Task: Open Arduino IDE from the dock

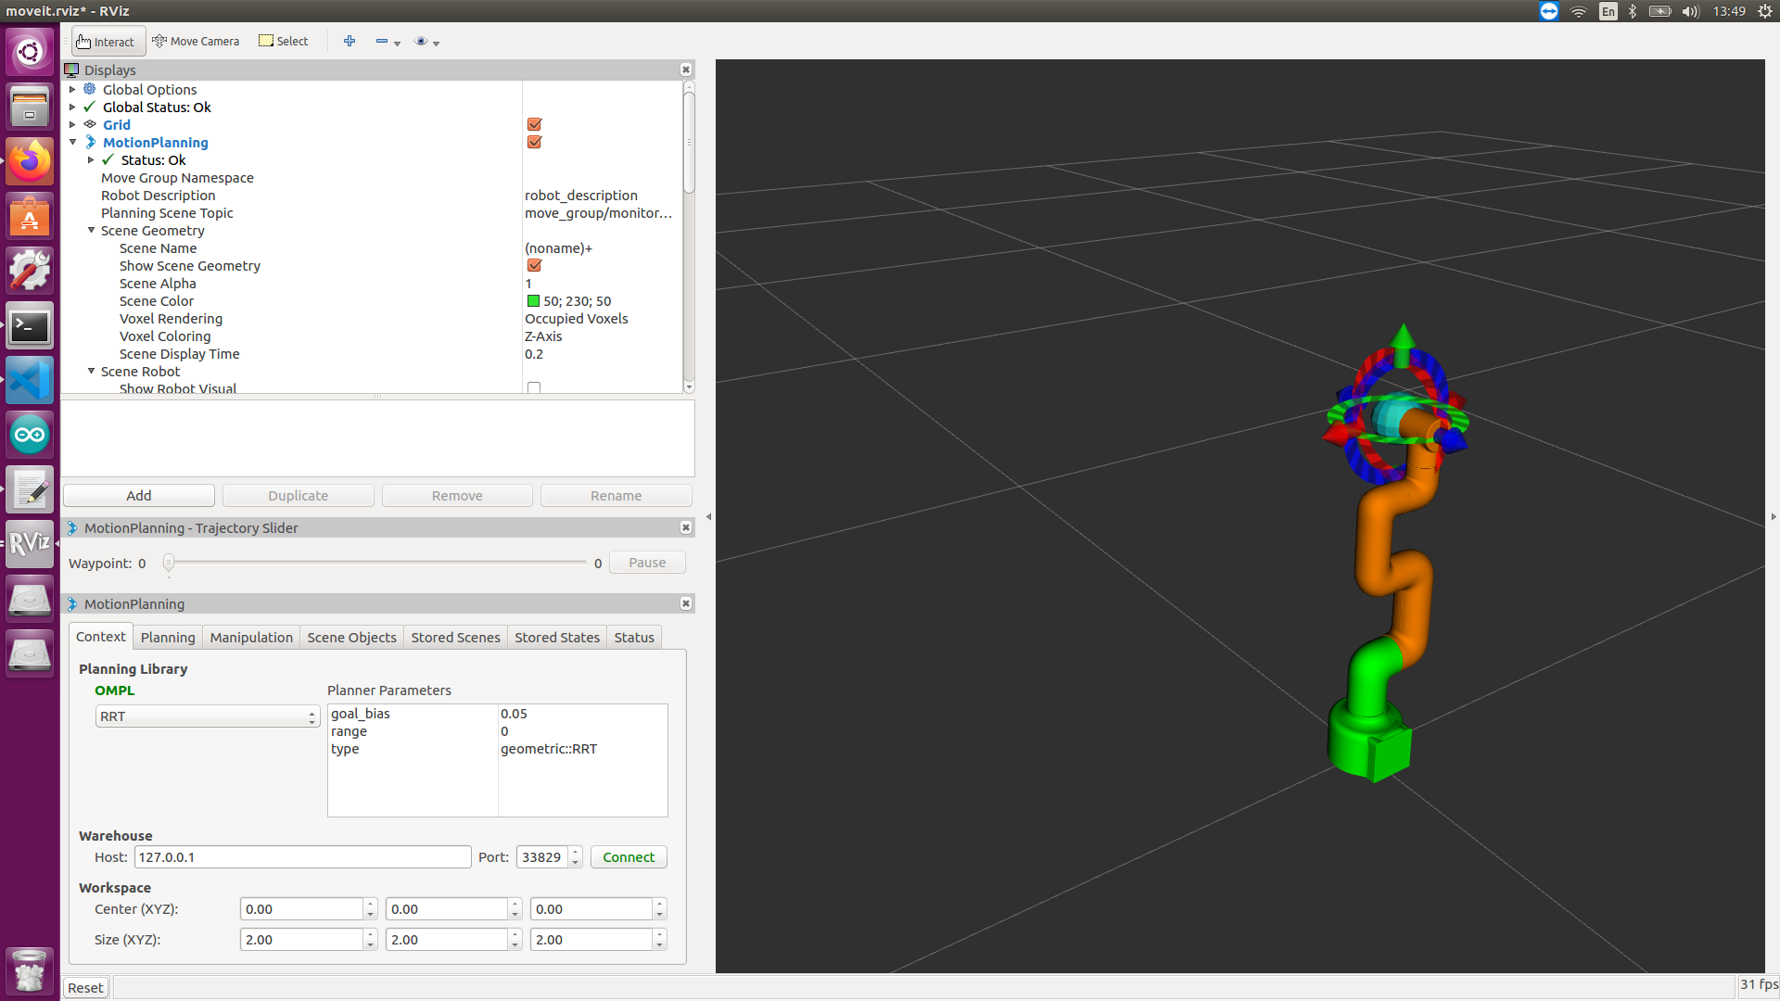Action: tap(30, 435)
